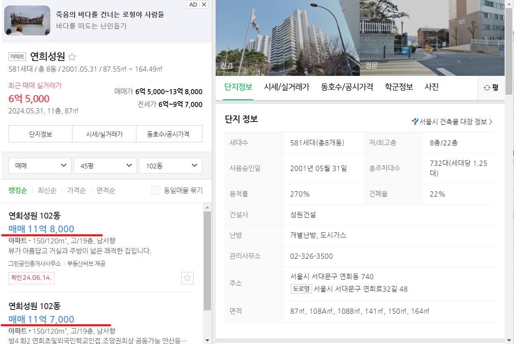Click the 동호수/공시가격 button in left panel
This screenshot has width=514, height=344.
[169, 134]
